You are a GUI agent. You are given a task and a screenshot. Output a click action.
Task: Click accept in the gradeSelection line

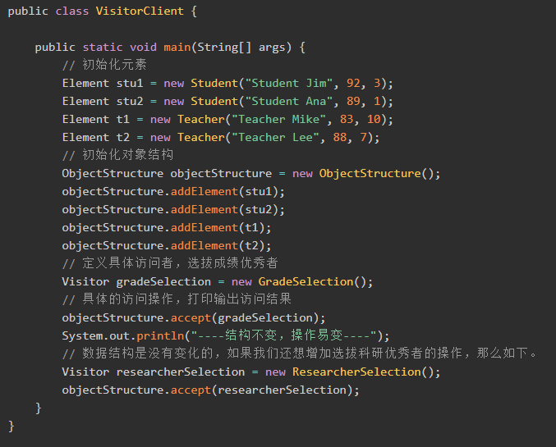pyautogui.click(x=191, y=318)
